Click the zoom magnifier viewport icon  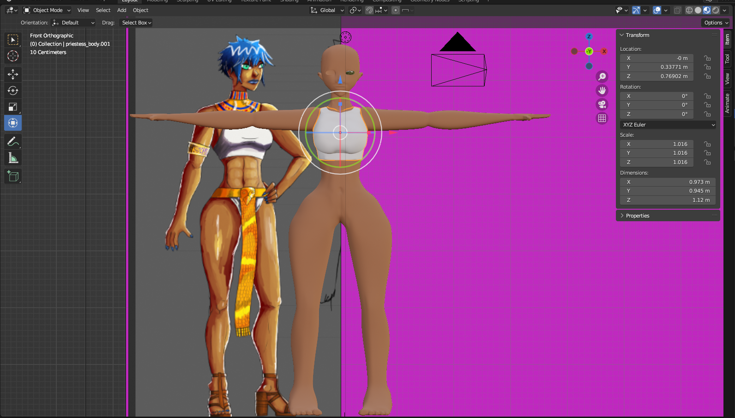[x=602, y=77]
